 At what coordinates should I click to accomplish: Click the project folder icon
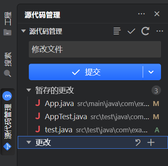pyautogui.click(x=7, y=32)
